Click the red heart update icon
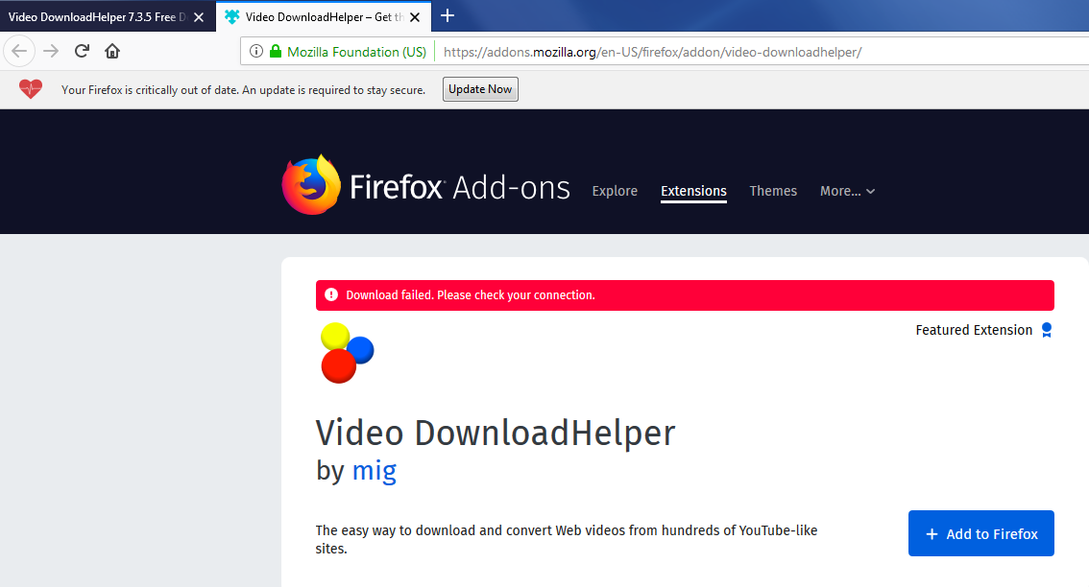The image size is (1089, 587). point(31,89)
